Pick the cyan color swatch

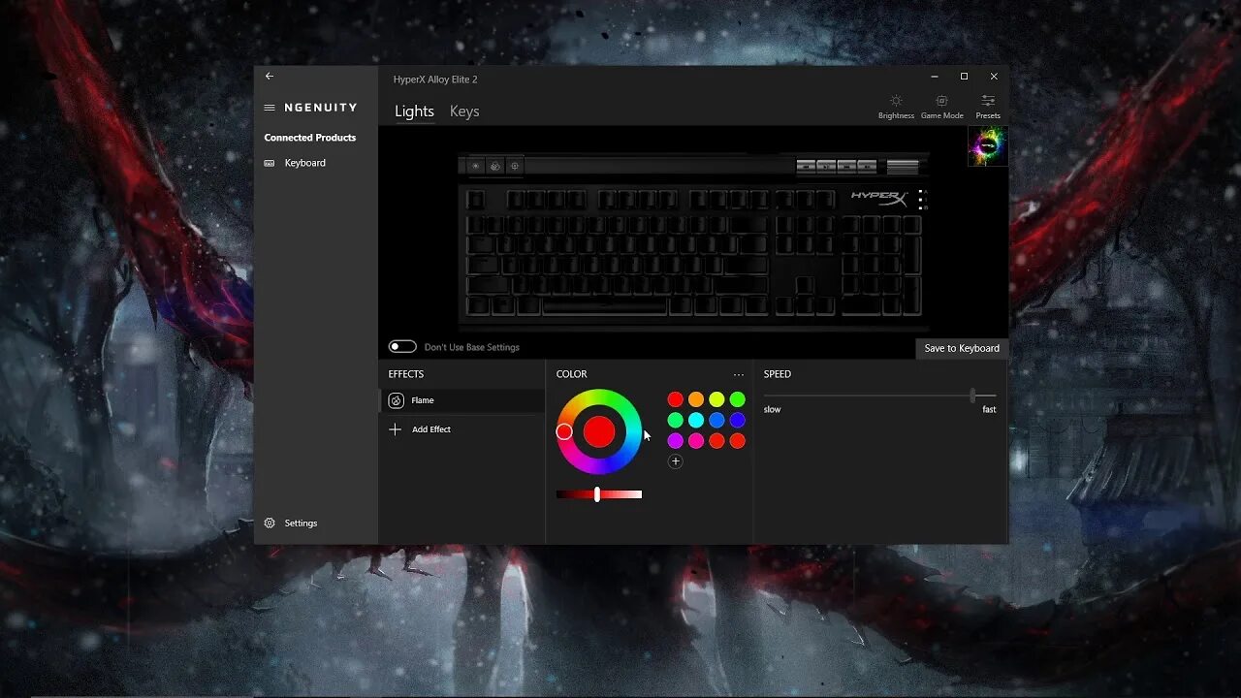696,420
